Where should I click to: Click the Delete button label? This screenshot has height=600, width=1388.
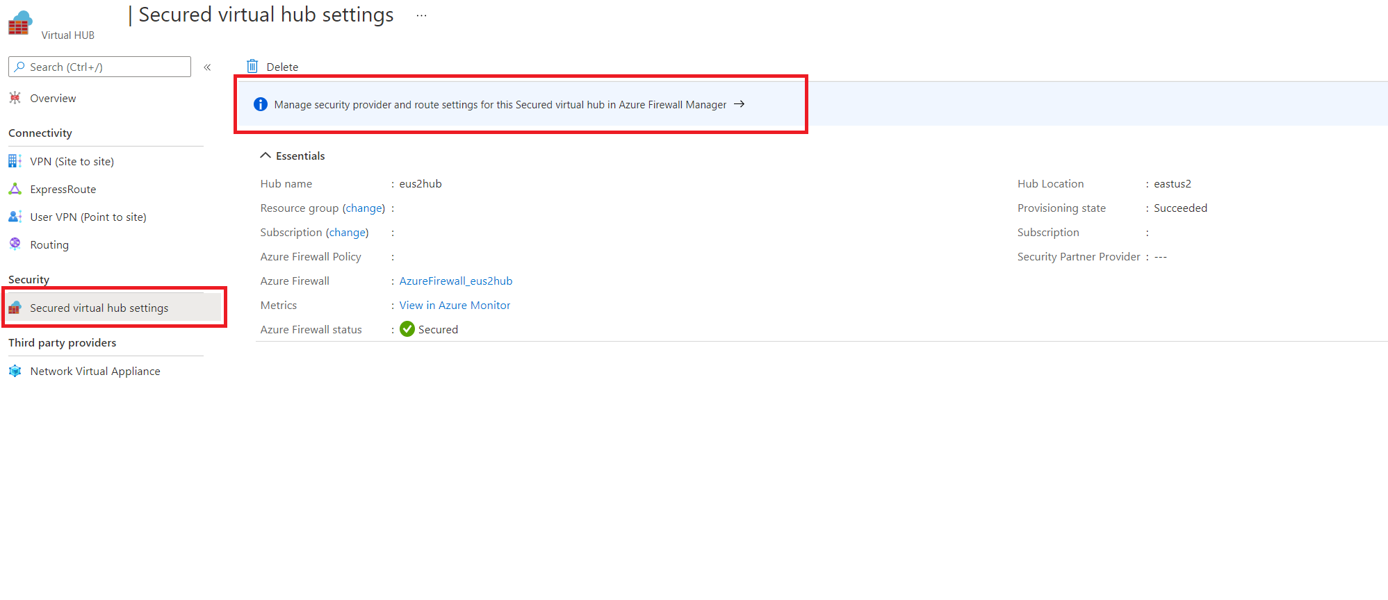pyautogui.click(x=282, y=67)
